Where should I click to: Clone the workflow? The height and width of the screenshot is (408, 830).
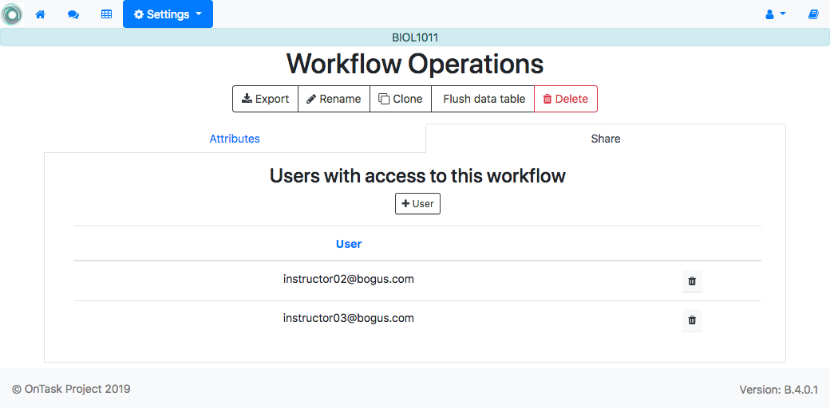pos(401,99)
